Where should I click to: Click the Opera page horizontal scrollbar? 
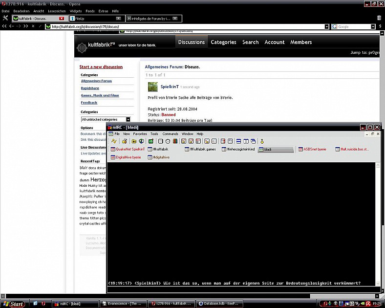coord(158,296)
